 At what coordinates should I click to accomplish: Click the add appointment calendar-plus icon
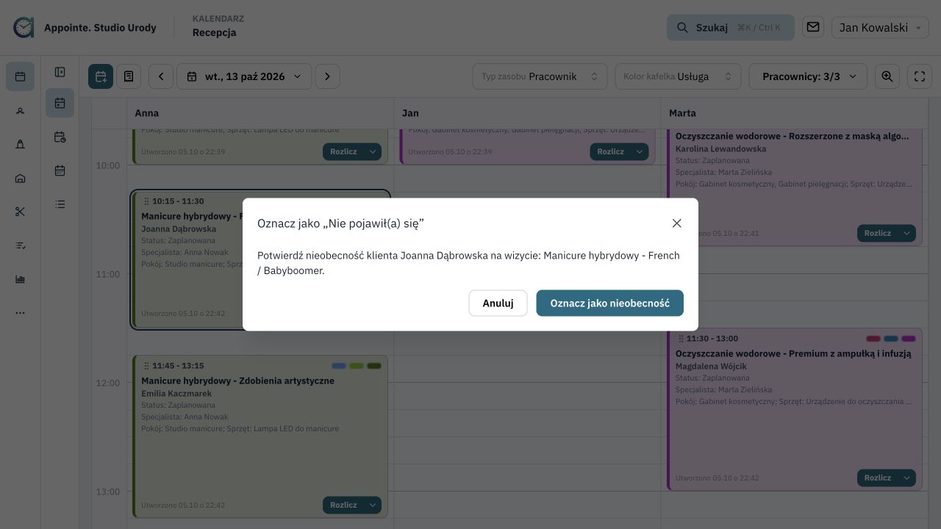pyautogui.click(x=101, y=76)
